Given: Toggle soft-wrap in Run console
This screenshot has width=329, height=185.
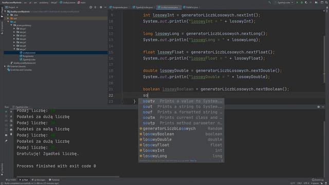Looking at the screenshot, I should pyautogui.click(x=11, y=121).
